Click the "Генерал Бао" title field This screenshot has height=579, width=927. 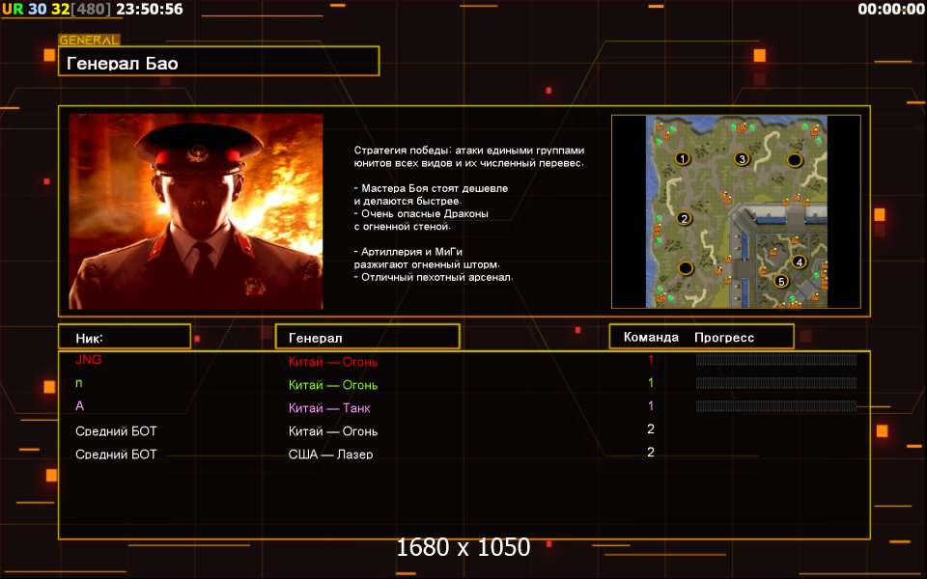point(218,63)
